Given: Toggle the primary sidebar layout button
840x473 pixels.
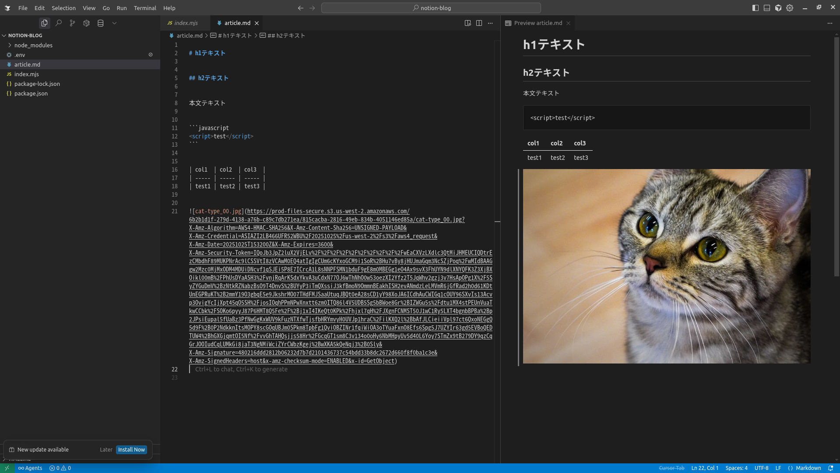Looking at the screenshot, I should pos(756,8).
